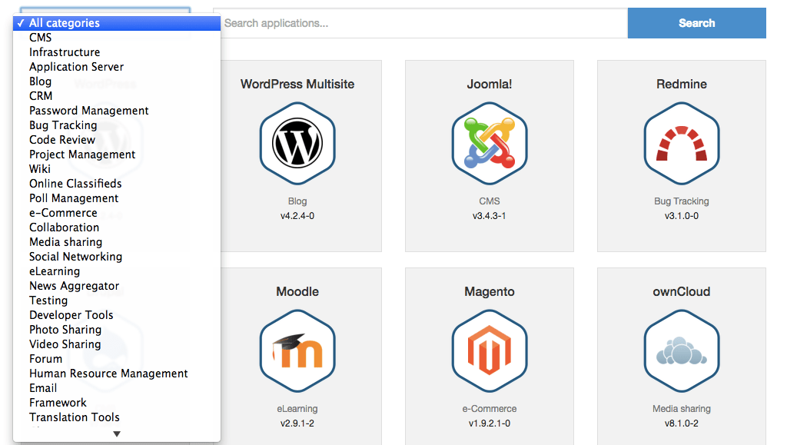This screenshot has height=445, width=787.
Task: Pick Infrastructure in the category list
Action: (65, 52)
